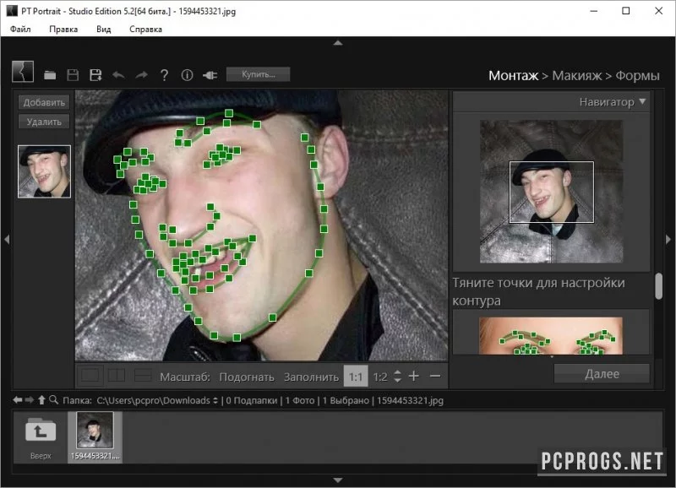Image resolution: width=676 pixels, height=488 pixels.
Task: Select single view layout icon
Action: [x=90, y=376]
